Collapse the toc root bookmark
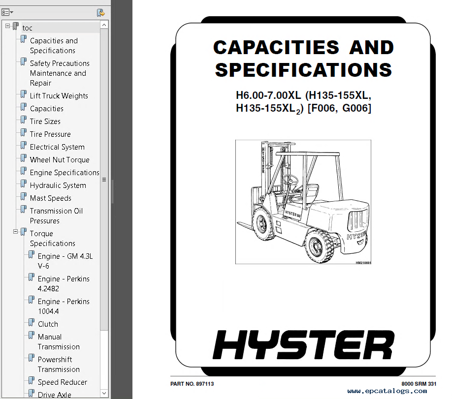Image resolution: width=452 pixels, height=399 pixels. pyautogui.click(x=8, y=26)
